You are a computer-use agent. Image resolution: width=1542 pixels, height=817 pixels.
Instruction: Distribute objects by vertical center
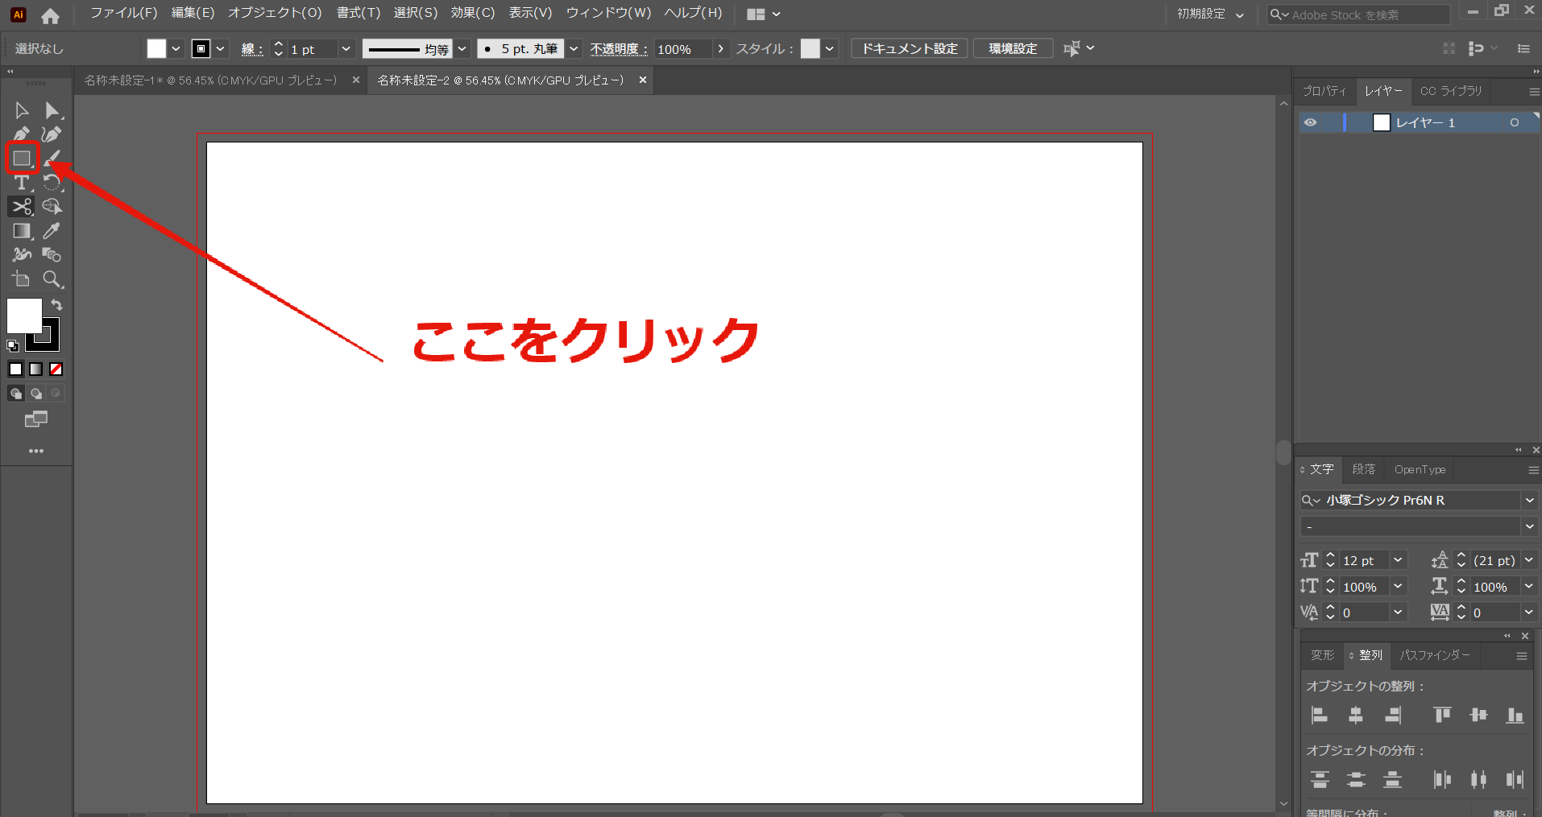coord(1356,779)
